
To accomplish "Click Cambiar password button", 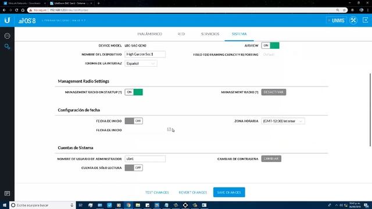I will (x=271, y=158).
